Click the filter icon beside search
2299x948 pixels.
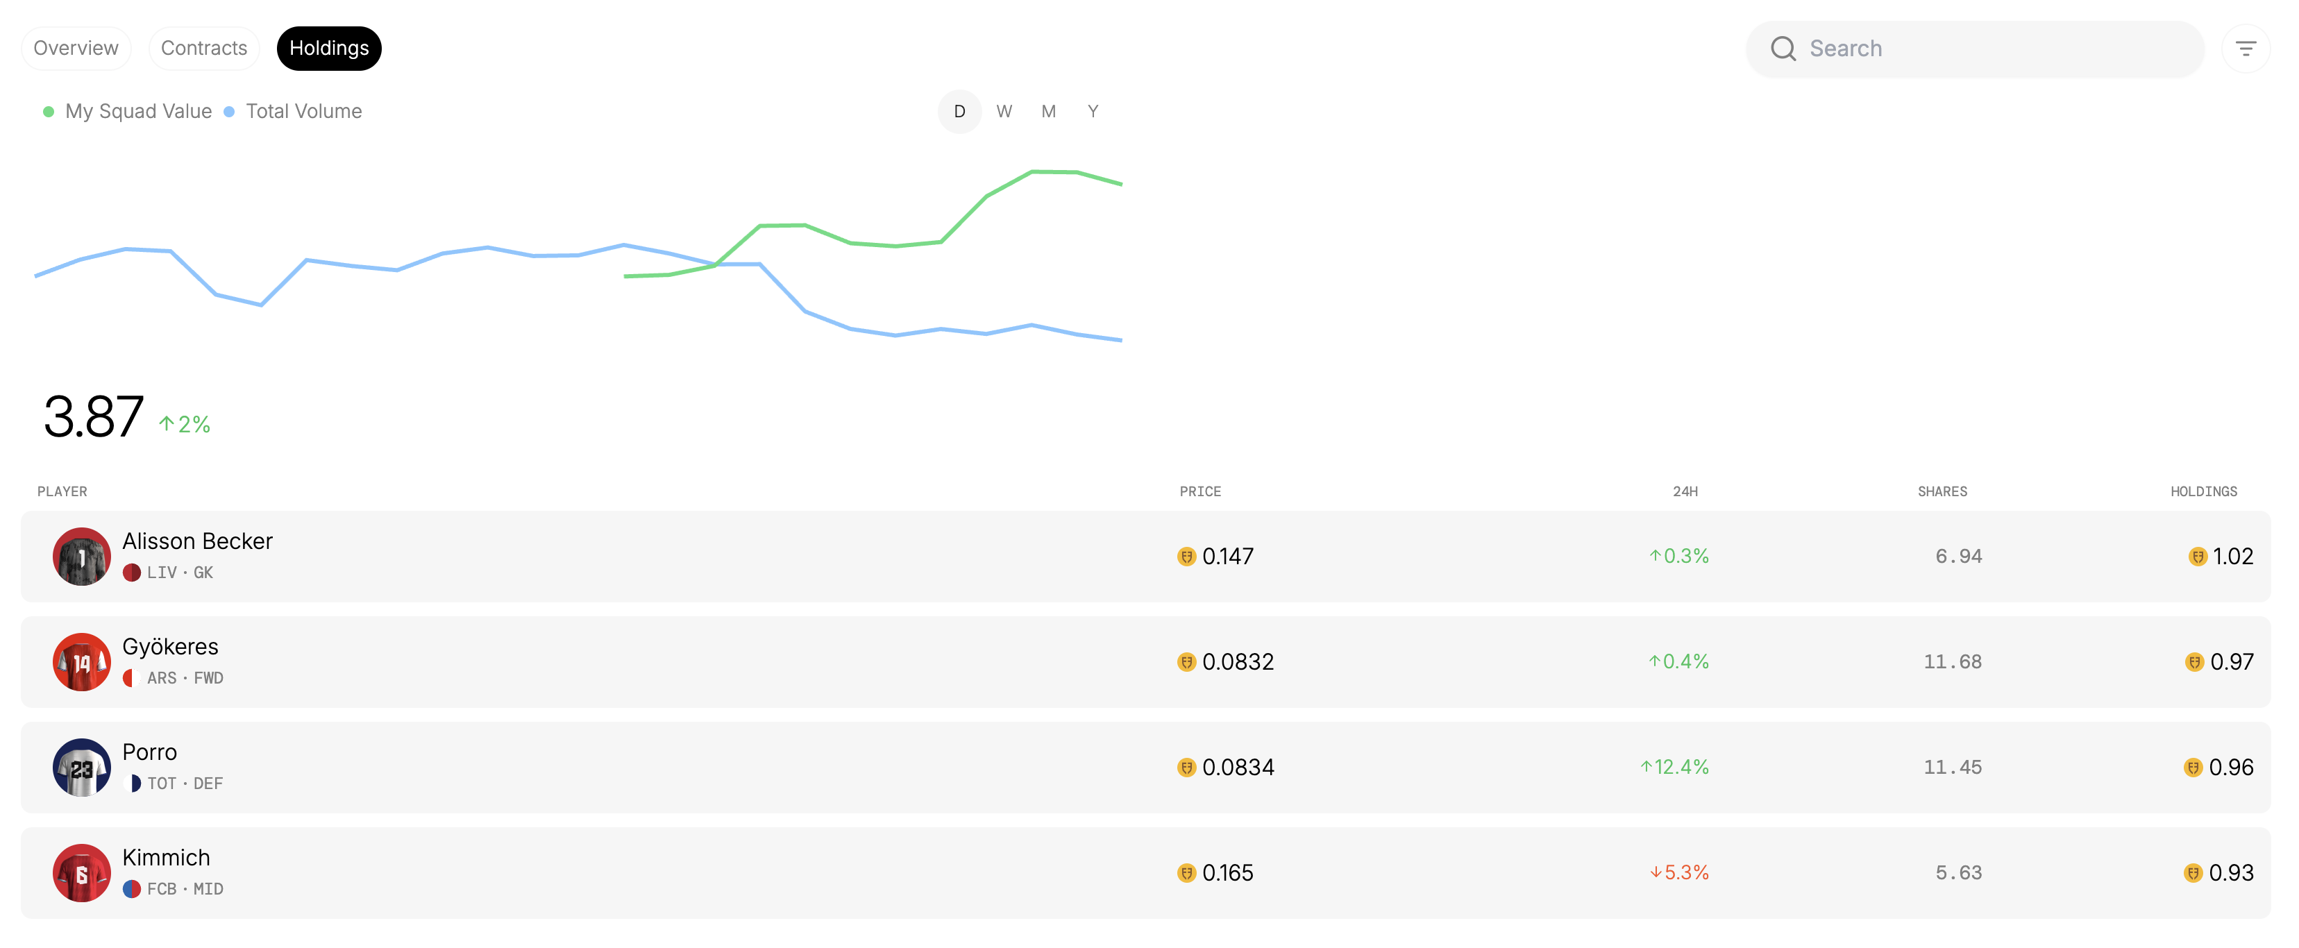(2245, 48)
